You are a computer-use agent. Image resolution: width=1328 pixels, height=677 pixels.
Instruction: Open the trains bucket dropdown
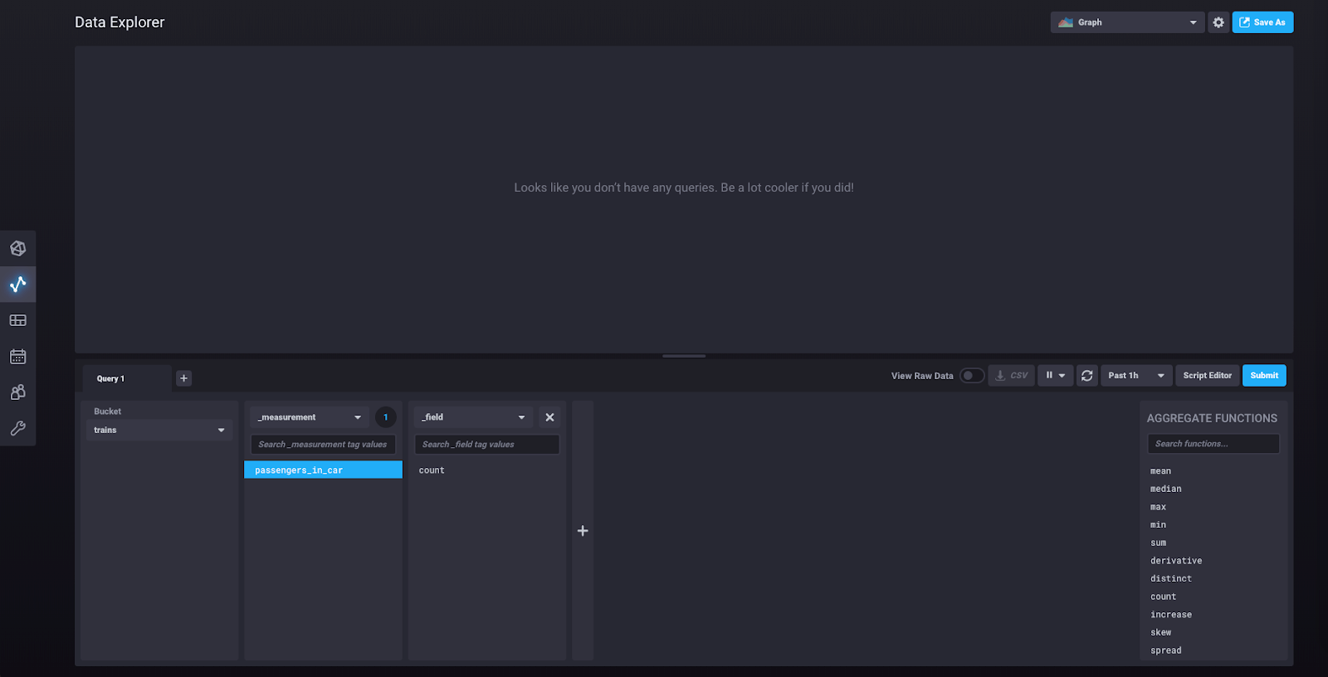point(159,430)
